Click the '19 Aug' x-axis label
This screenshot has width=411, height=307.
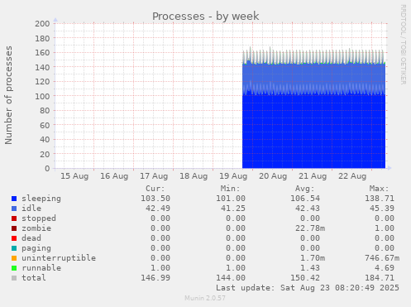click(233, 176)
